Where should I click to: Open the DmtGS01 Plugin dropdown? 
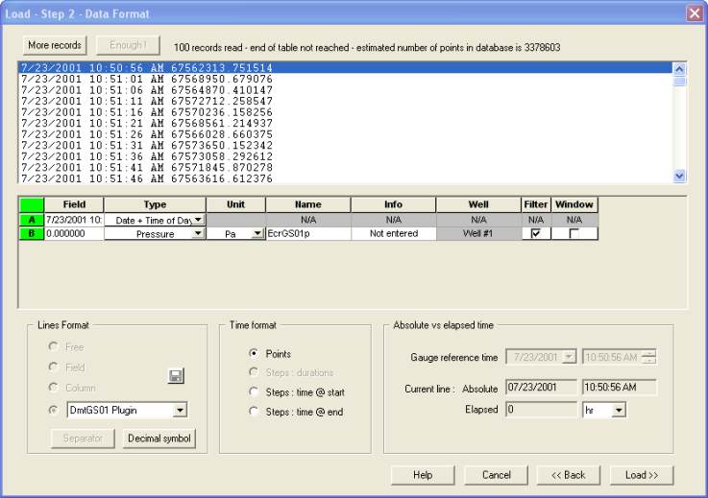click(x=179, y=411)
